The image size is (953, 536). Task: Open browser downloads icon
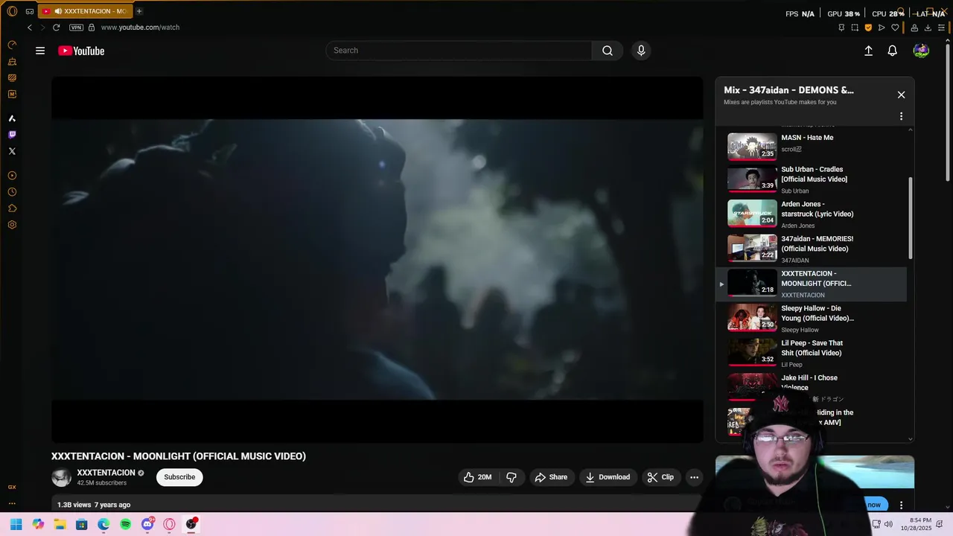[x=928, y=28]
